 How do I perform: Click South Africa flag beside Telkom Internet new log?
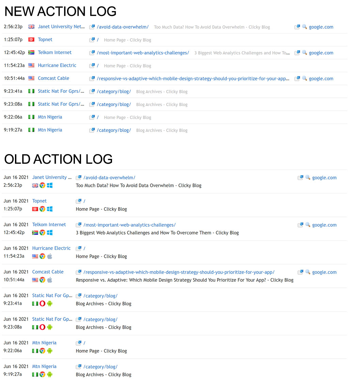click(x=31, y=53)
